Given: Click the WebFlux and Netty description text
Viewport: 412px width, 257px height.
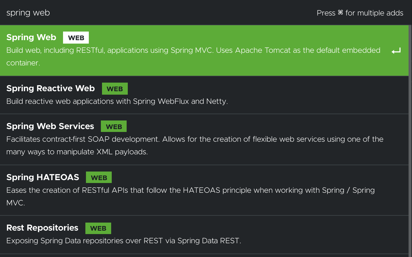Looking at the screenshot, I should tap(117, 102).
